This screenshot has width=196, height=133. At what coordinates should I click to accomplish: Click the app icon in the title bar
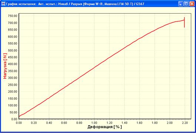pos(3,4)
